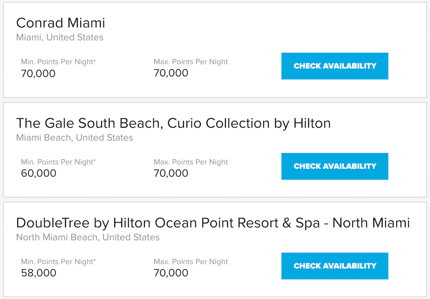Click Conrad Miami's minimum value 70,000
Viewport: 430px width, 299px height.
[38, 73]
